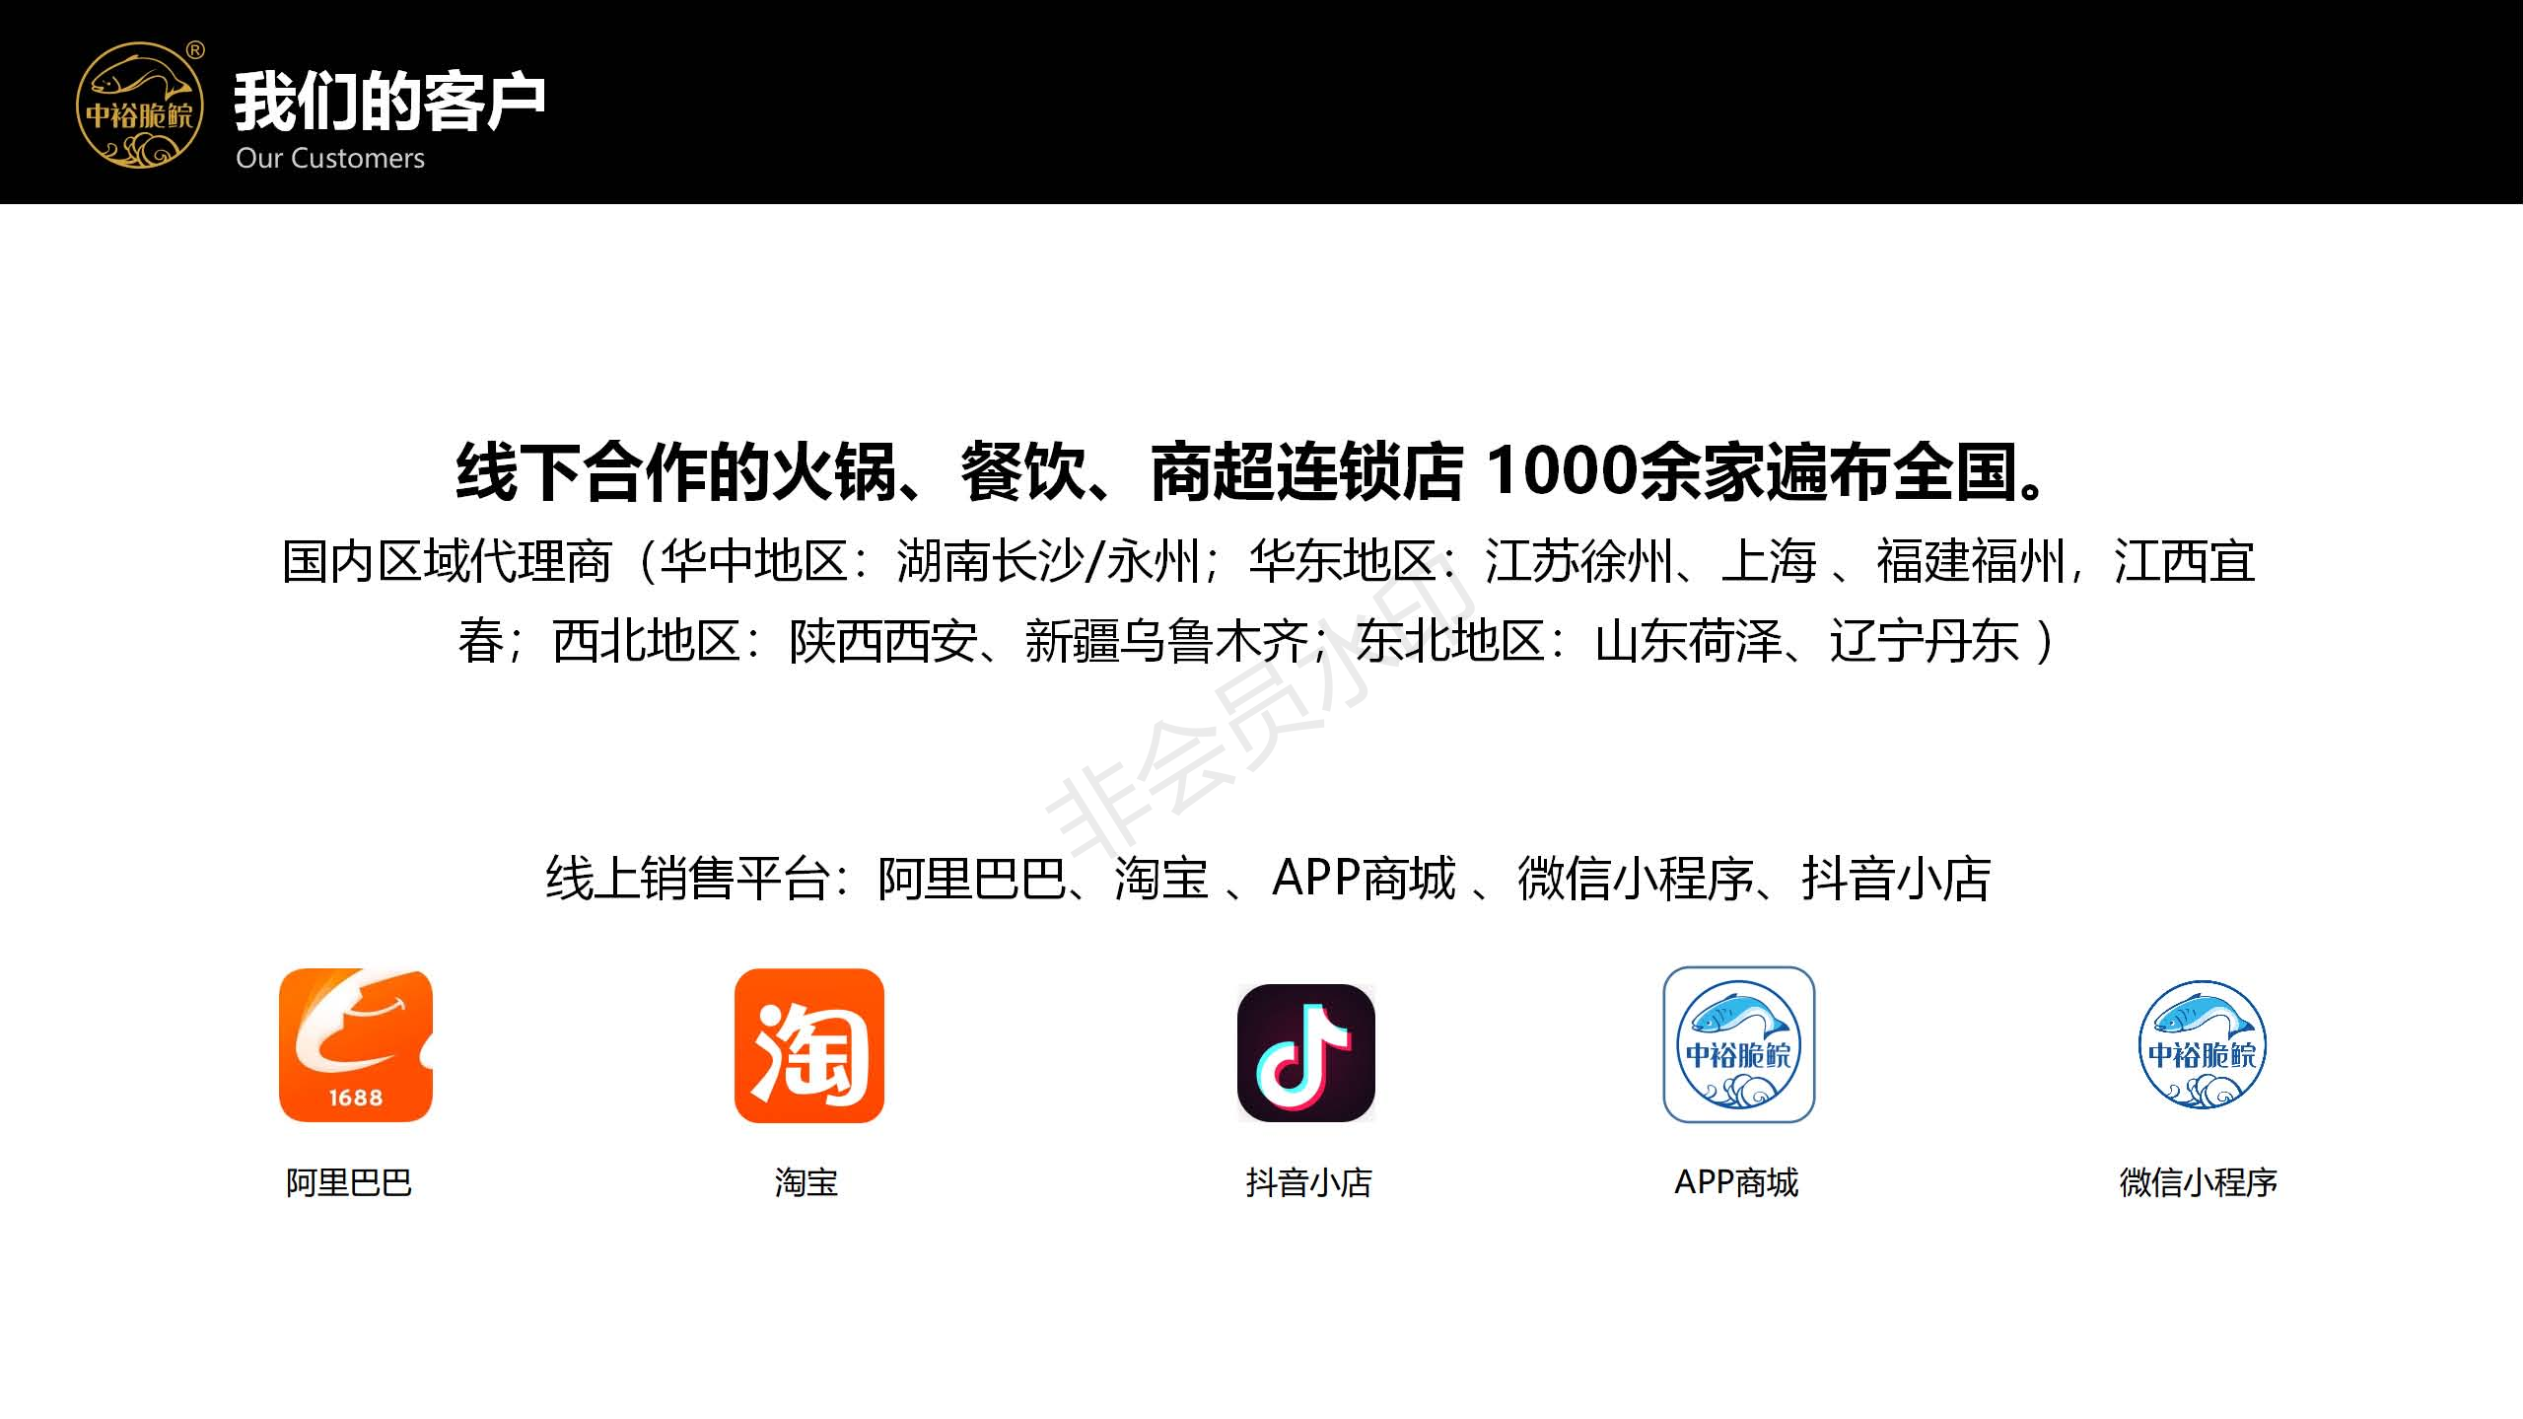The height and width of the screenshot is (1419, 2523).
Task: Click the orange 1688 Alibaba app icon
Action: 356,1045
